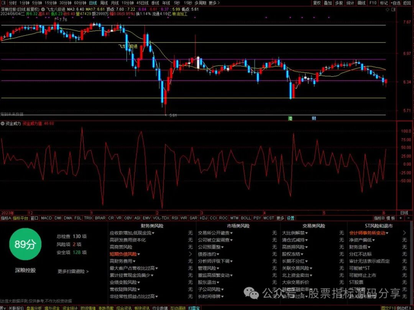This screenshot has height=310, width=414.
Task: Switch to the 5分钟 period
Action: tap(37, 3)
